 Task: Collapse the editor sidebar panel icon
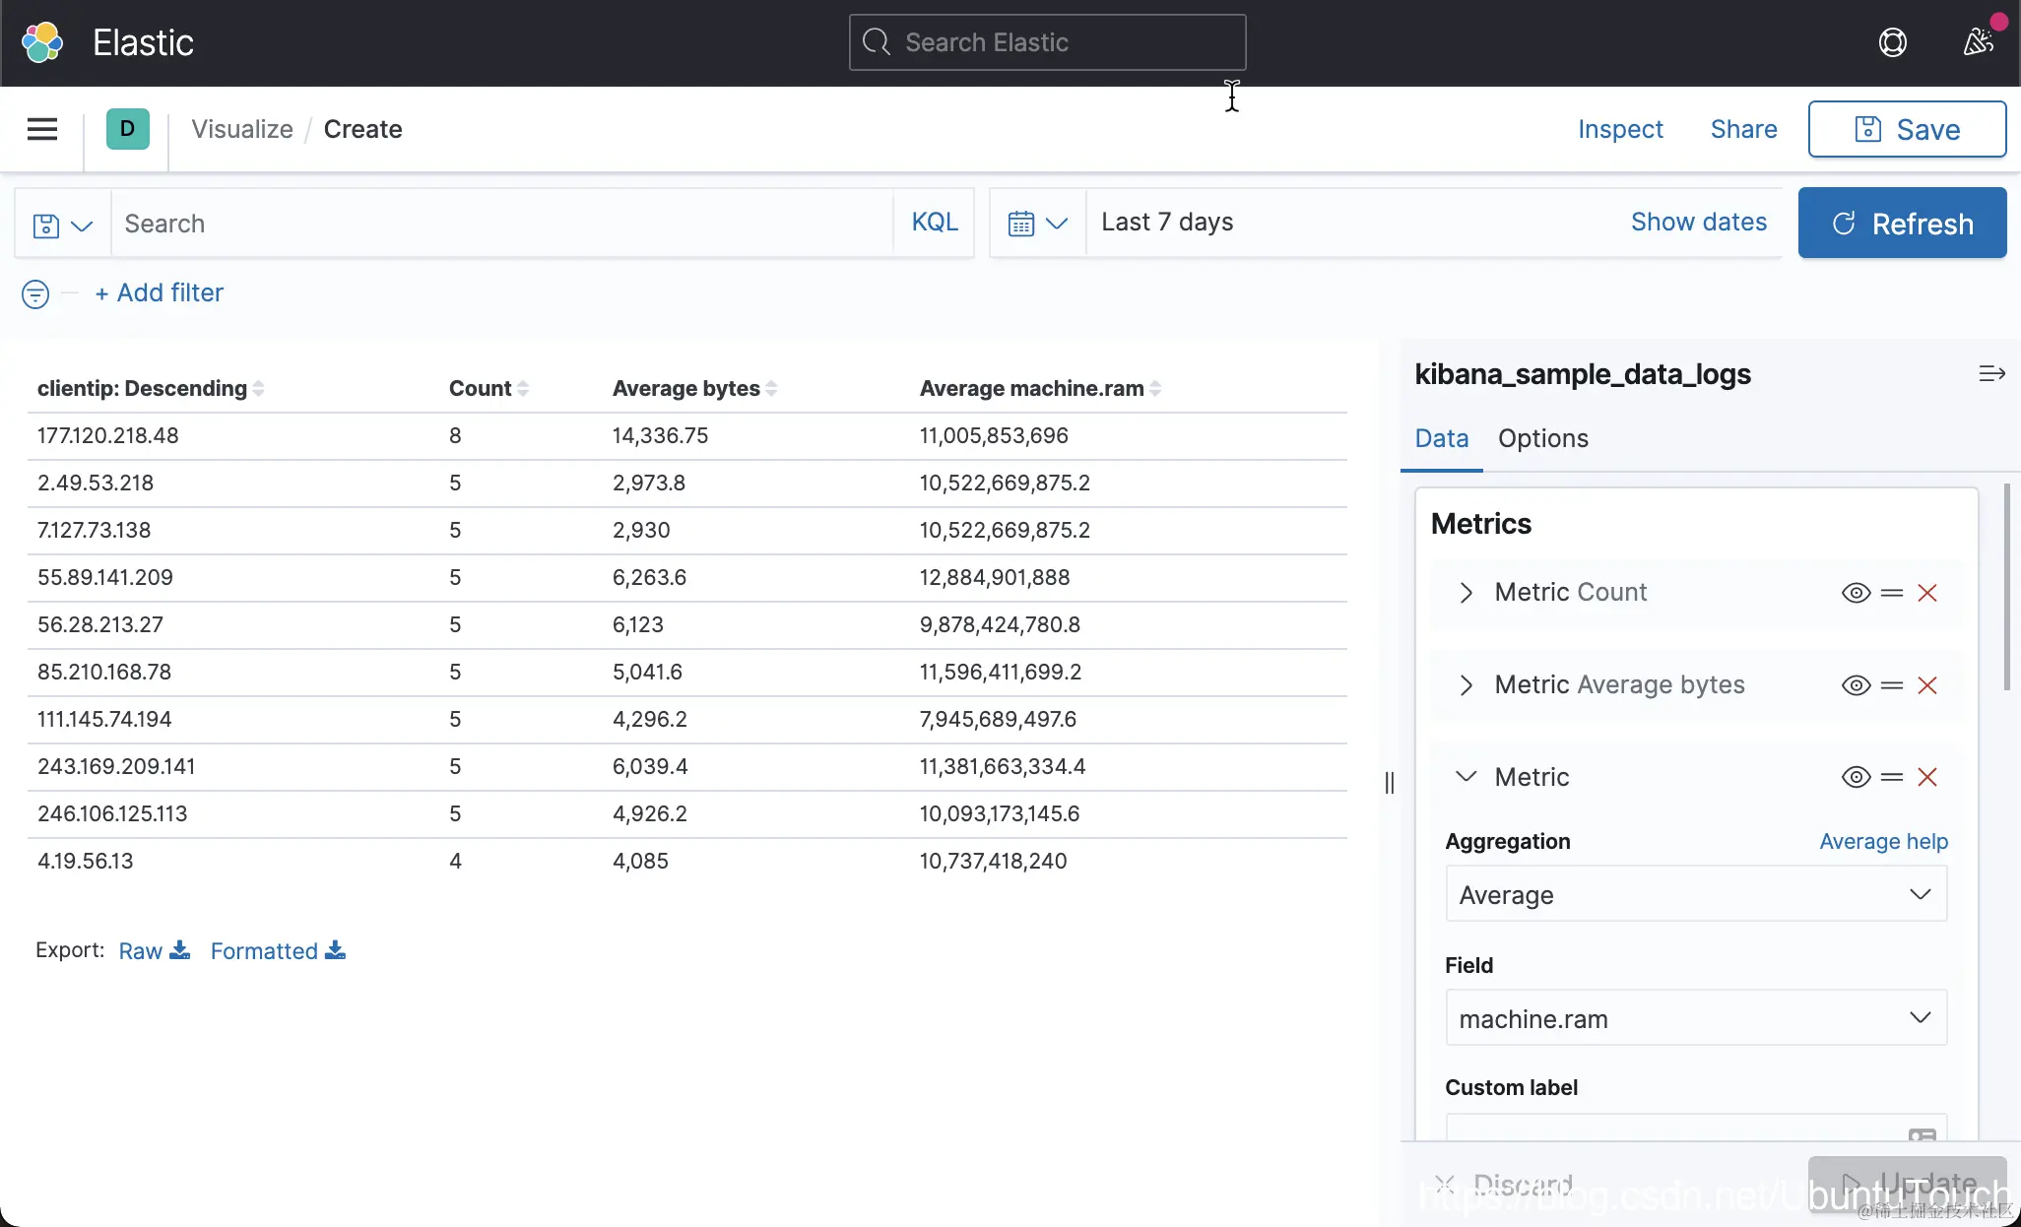pyautogui.click(x=1991, y=373)
